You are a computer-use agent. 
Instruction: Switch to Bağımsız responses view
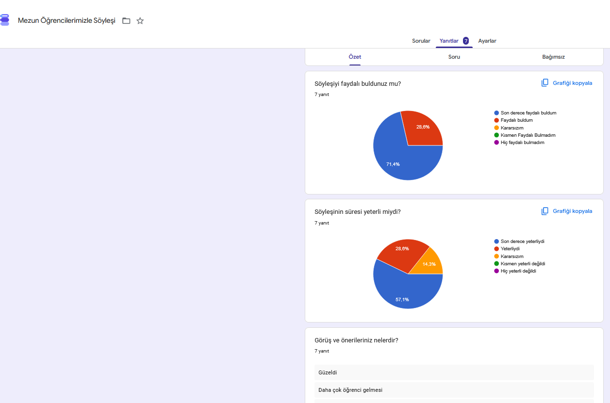tap(553, 57)
